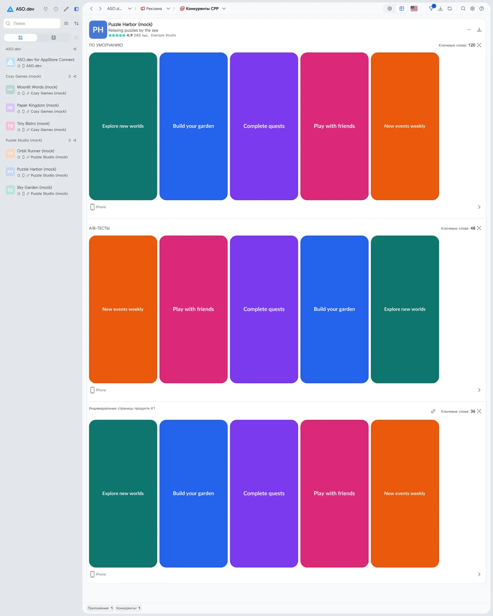Refresh data with the circular arrows icon
The image size is (493, 616).
pyautogui.click(x=450, y=9)
